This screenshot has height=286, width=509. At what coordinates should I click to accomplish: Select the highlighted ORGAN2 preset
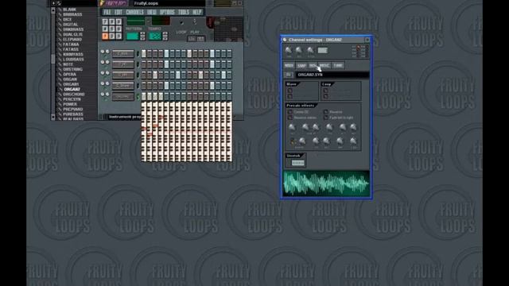(72, 89)
